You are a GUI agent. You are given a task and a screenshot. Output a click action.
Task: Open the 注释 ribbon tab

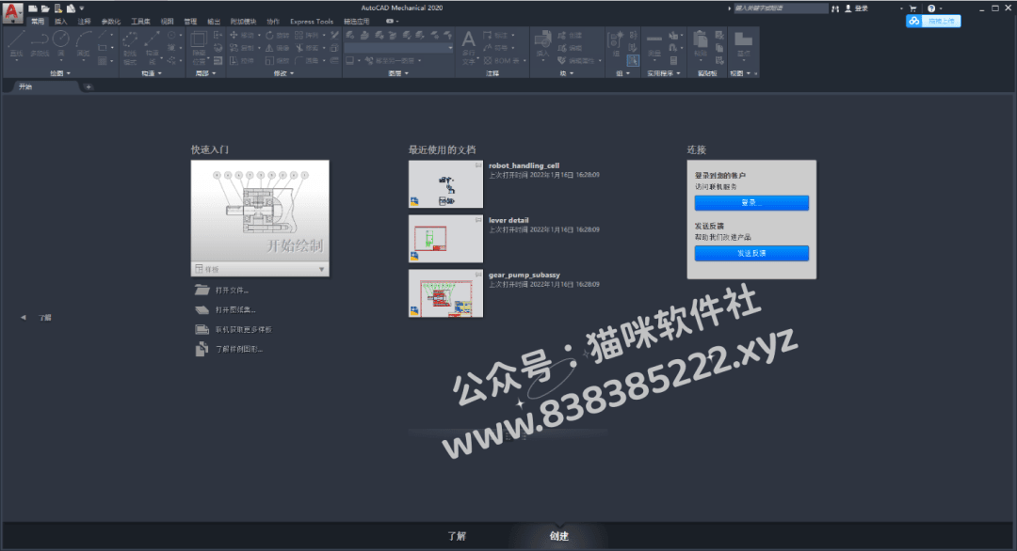coord(85,22)
